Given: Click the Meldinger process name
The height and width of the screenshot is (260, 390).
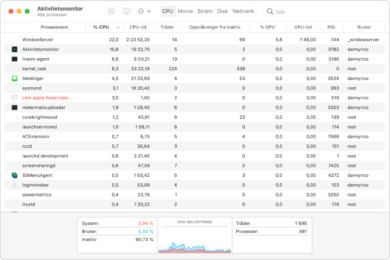Looking at the screenshot, I should (x=33, y=79).
